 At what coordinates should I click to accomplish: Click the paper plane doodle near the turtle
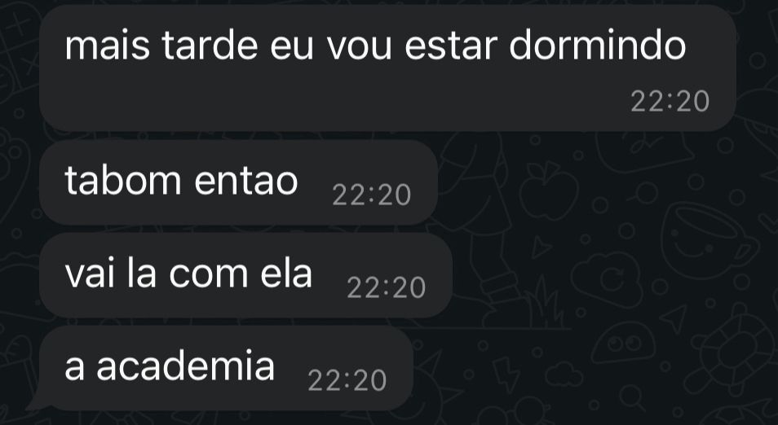[x=674, y=318]
